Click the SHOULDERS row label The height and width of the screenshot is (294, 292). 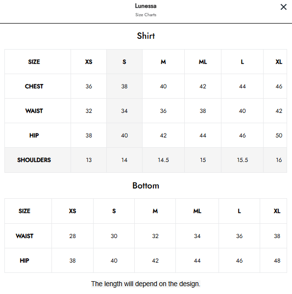[34, 160]
